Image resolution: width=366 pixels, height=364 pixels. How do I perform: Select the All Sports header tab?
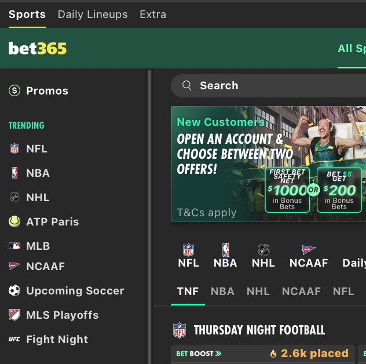click(352, 49)
